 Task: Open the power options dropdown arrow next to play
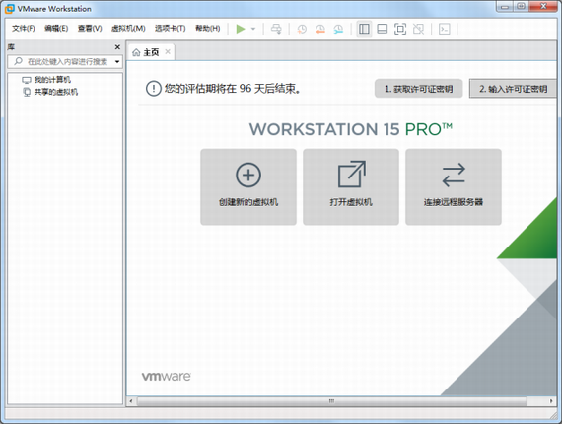point(253,29)
